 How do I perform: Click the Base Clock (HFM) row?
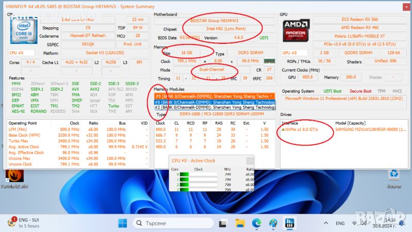(x=78, y=135)
